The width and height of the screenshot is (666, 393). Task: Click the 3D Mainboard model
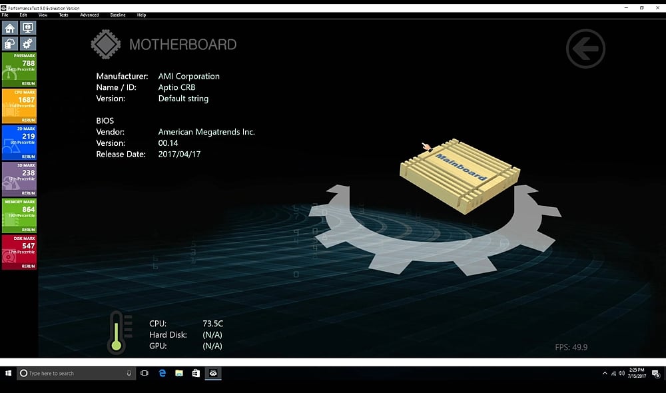460,175
